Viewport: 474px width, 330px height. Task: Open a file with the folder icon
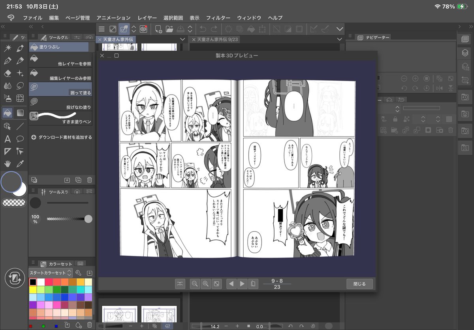[169, 29]
